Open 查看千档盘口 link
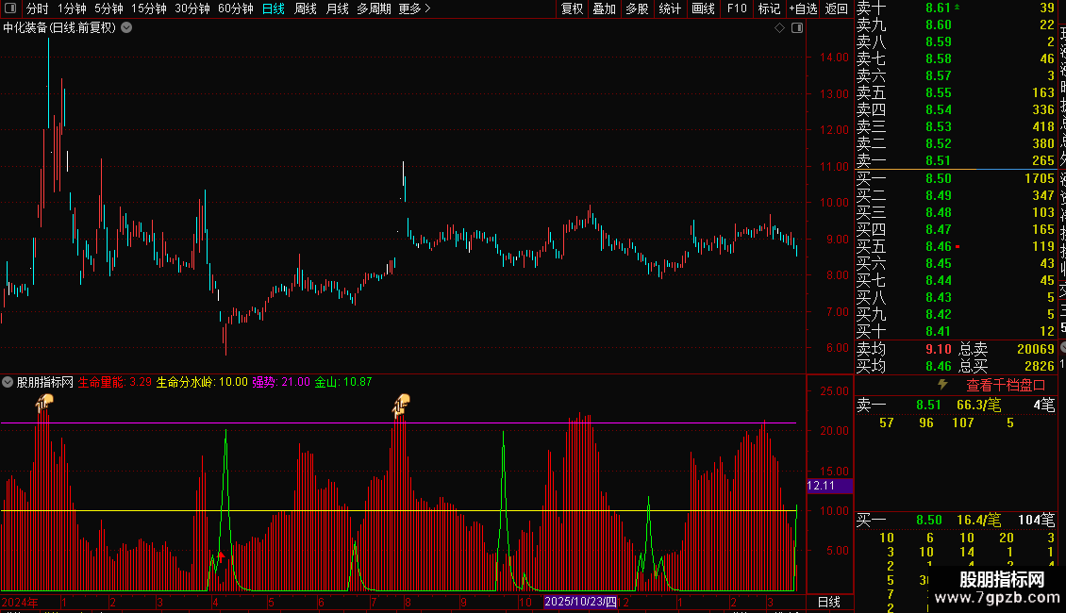The height and width of the screenshot is (613, 1066). click(1006, 386)
